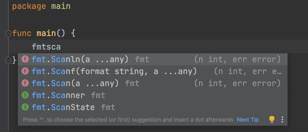Choose the fmt.Scanf(format string, a ...any) suggestion
The image size is (308, 132).
point(114,71)
